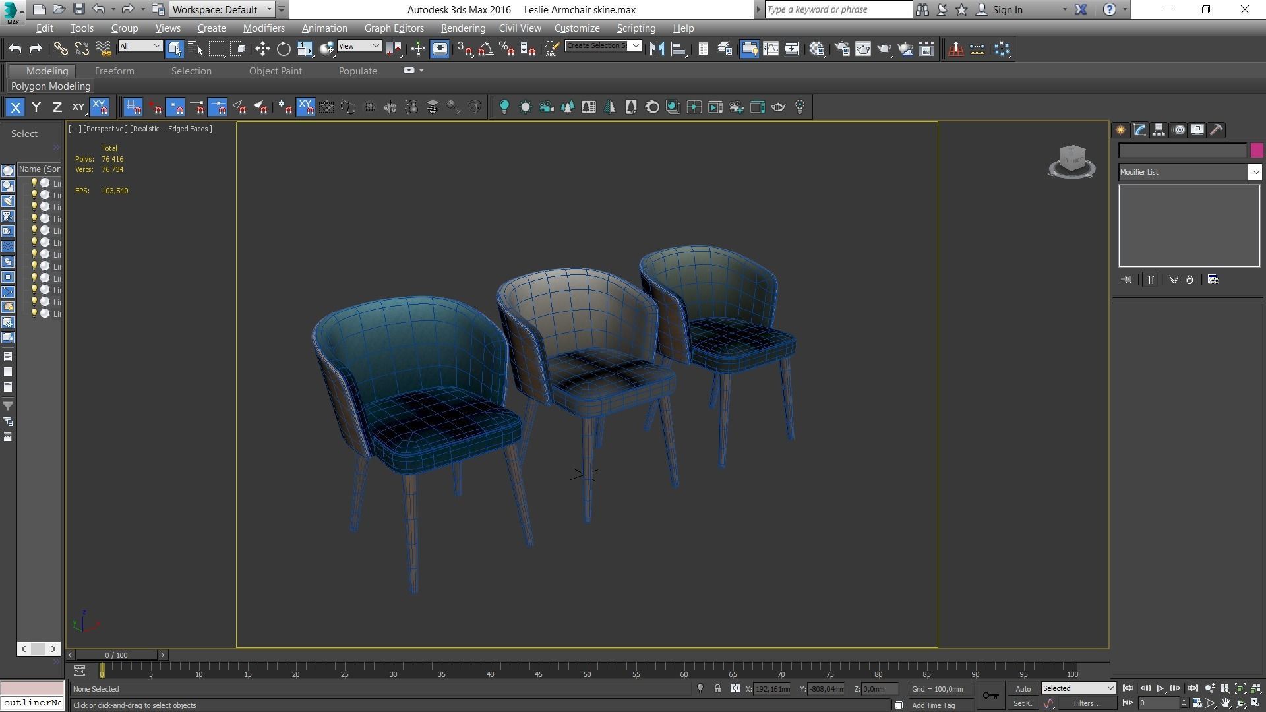The width and height of the screenshot is (1266, 712).
Task: Open the Modify command panel tab
Action: click(x=1139, y=130)
